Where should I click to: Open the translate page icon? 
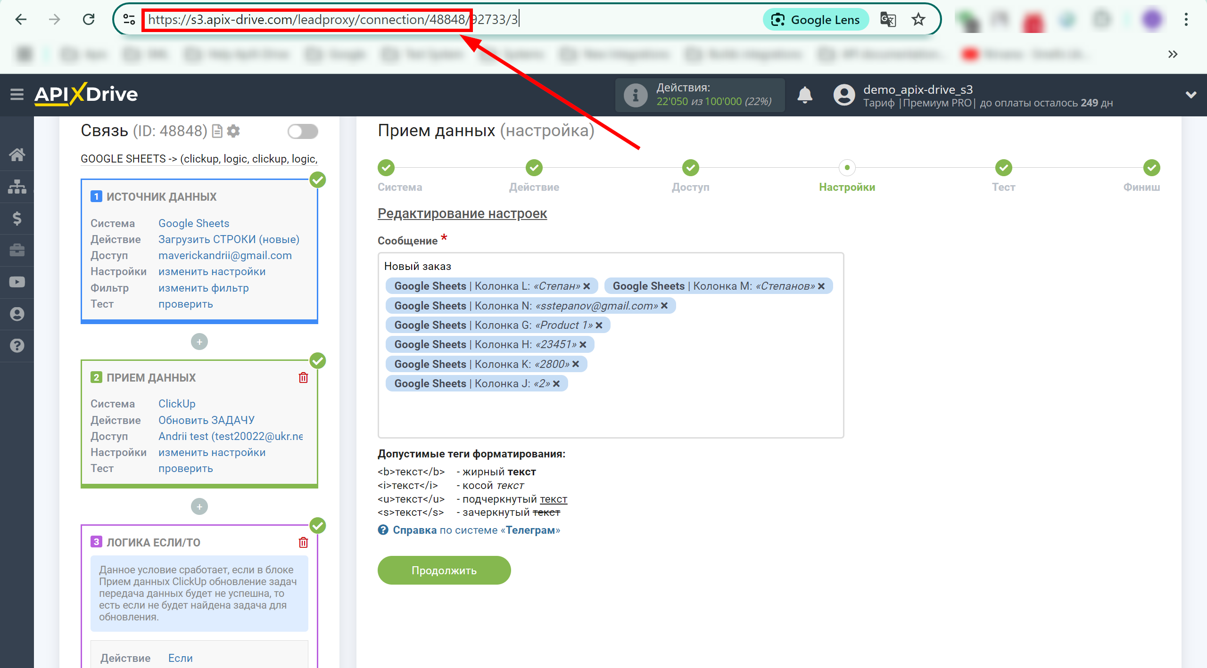point(888,20)
